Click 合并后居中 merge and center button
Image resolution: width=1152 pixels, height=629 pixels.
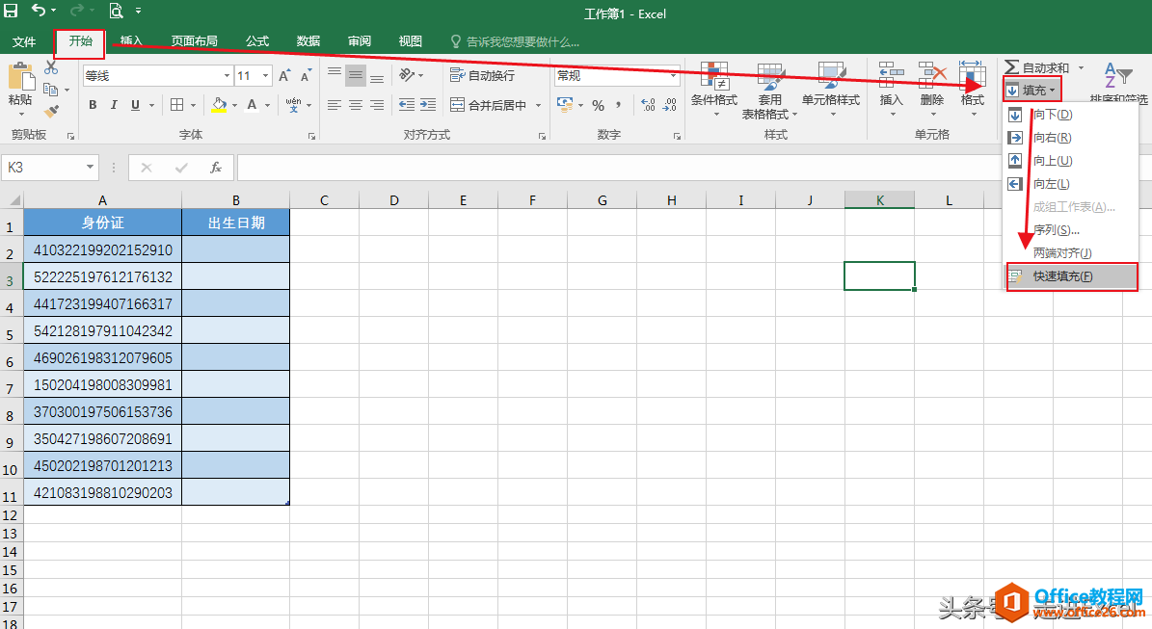coord(489,105)
